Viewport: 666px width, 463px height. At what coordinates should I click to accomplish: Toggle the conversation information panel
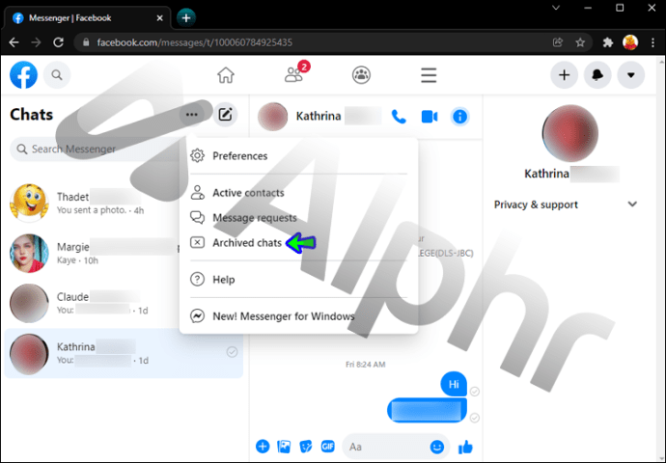[x=460, y=117]
